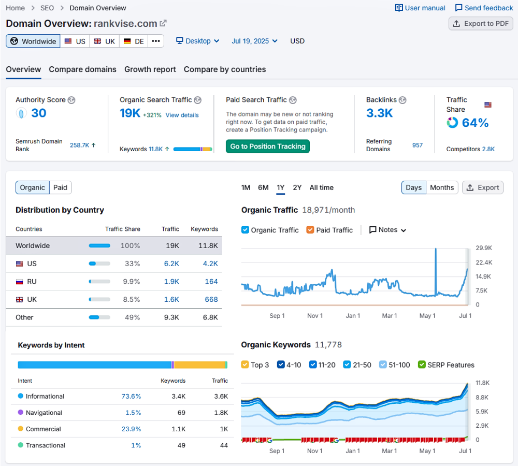518x466 pixels.
Task: Click the Referring Domains 957 value
Action: click(x=417, y=145)
